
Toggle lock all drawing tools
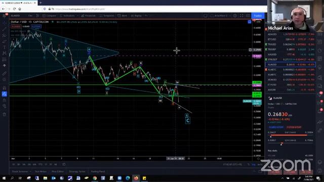tap(5, 100)
